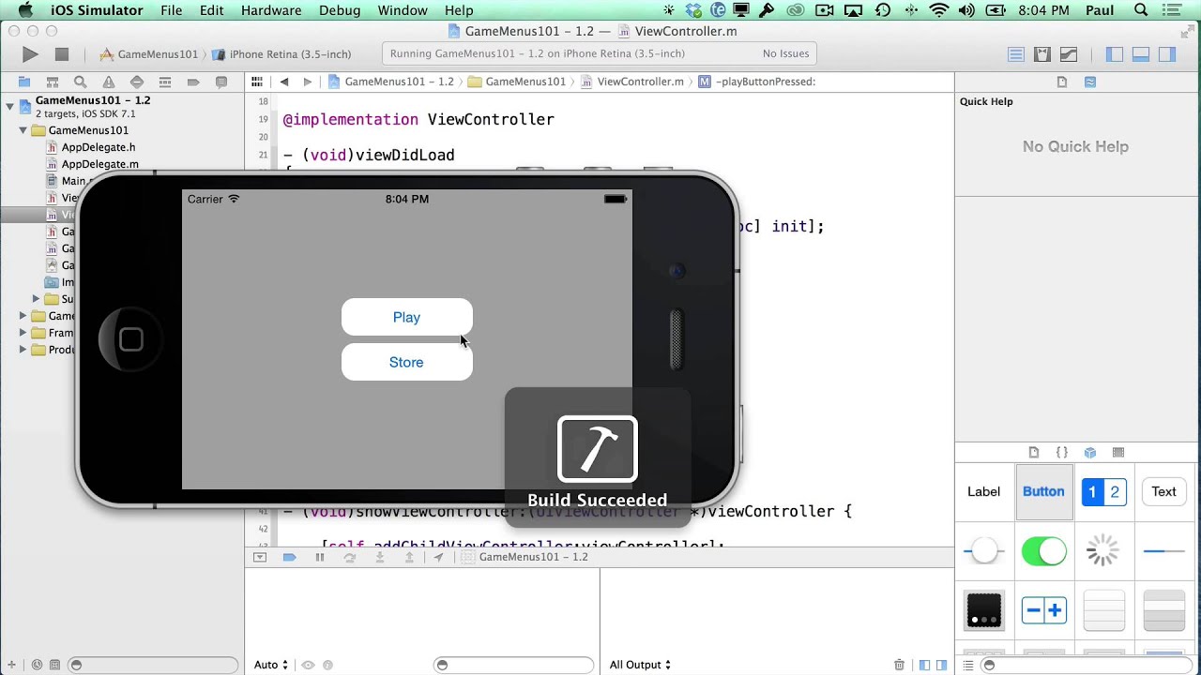Image resolution: width=1201 pixels, height=675 pixels.
Task: Open the File menu
Action: coord(172,10)
